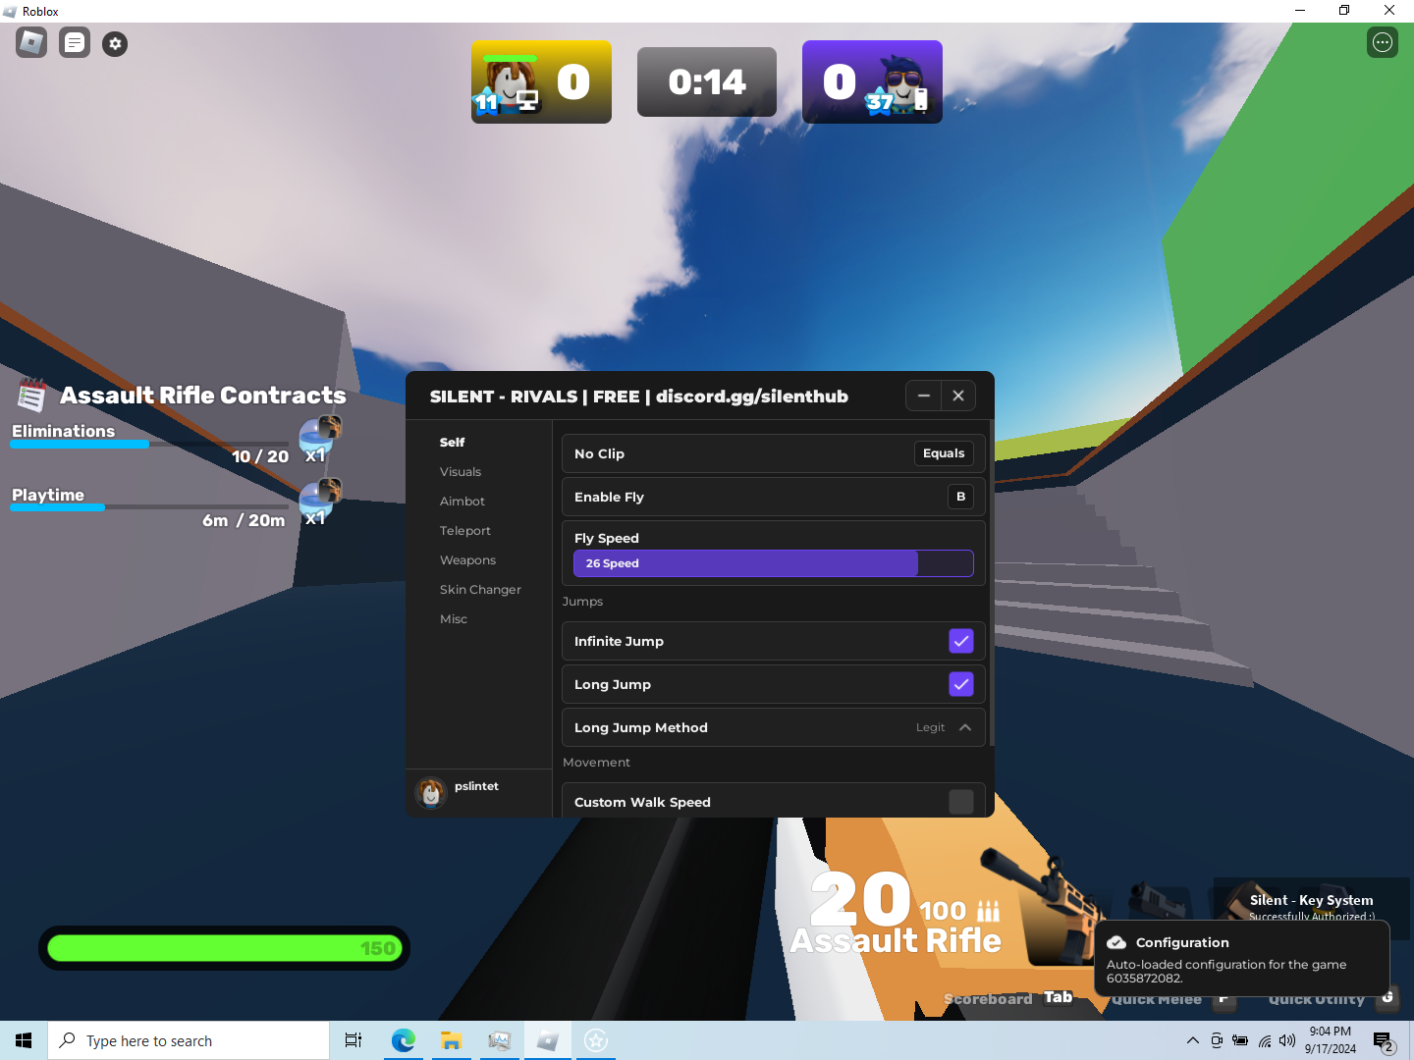Click the Assault Rifle Contracts clipboard icon
1414x1060 pixels.
pos(32,395)
